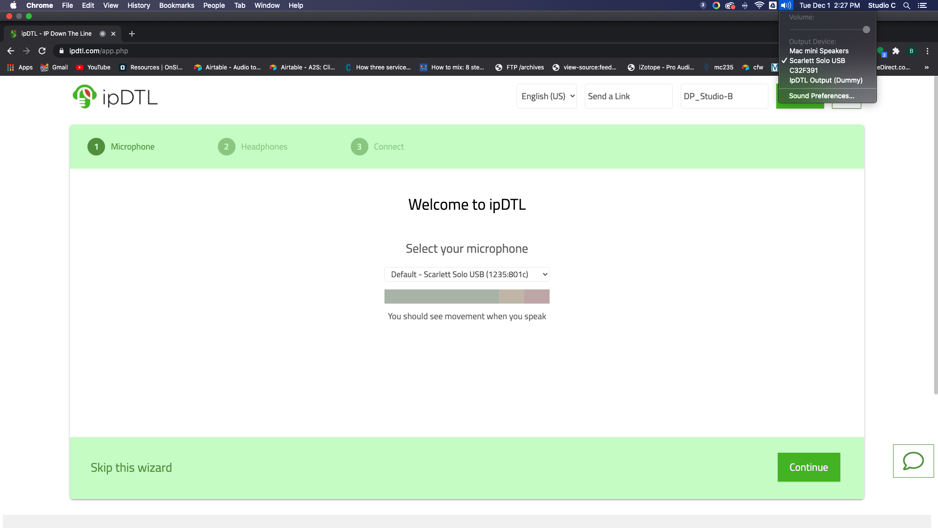Open the YouTube bookmark
Image resolution: width=938 pixels, height=528 pixels.
[93, 67]
